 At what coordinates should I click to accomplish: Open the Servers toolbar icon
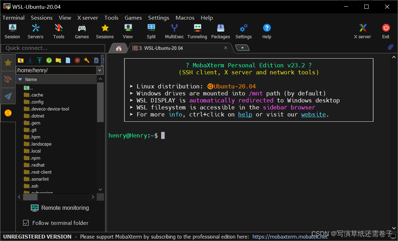coord(35,32)
